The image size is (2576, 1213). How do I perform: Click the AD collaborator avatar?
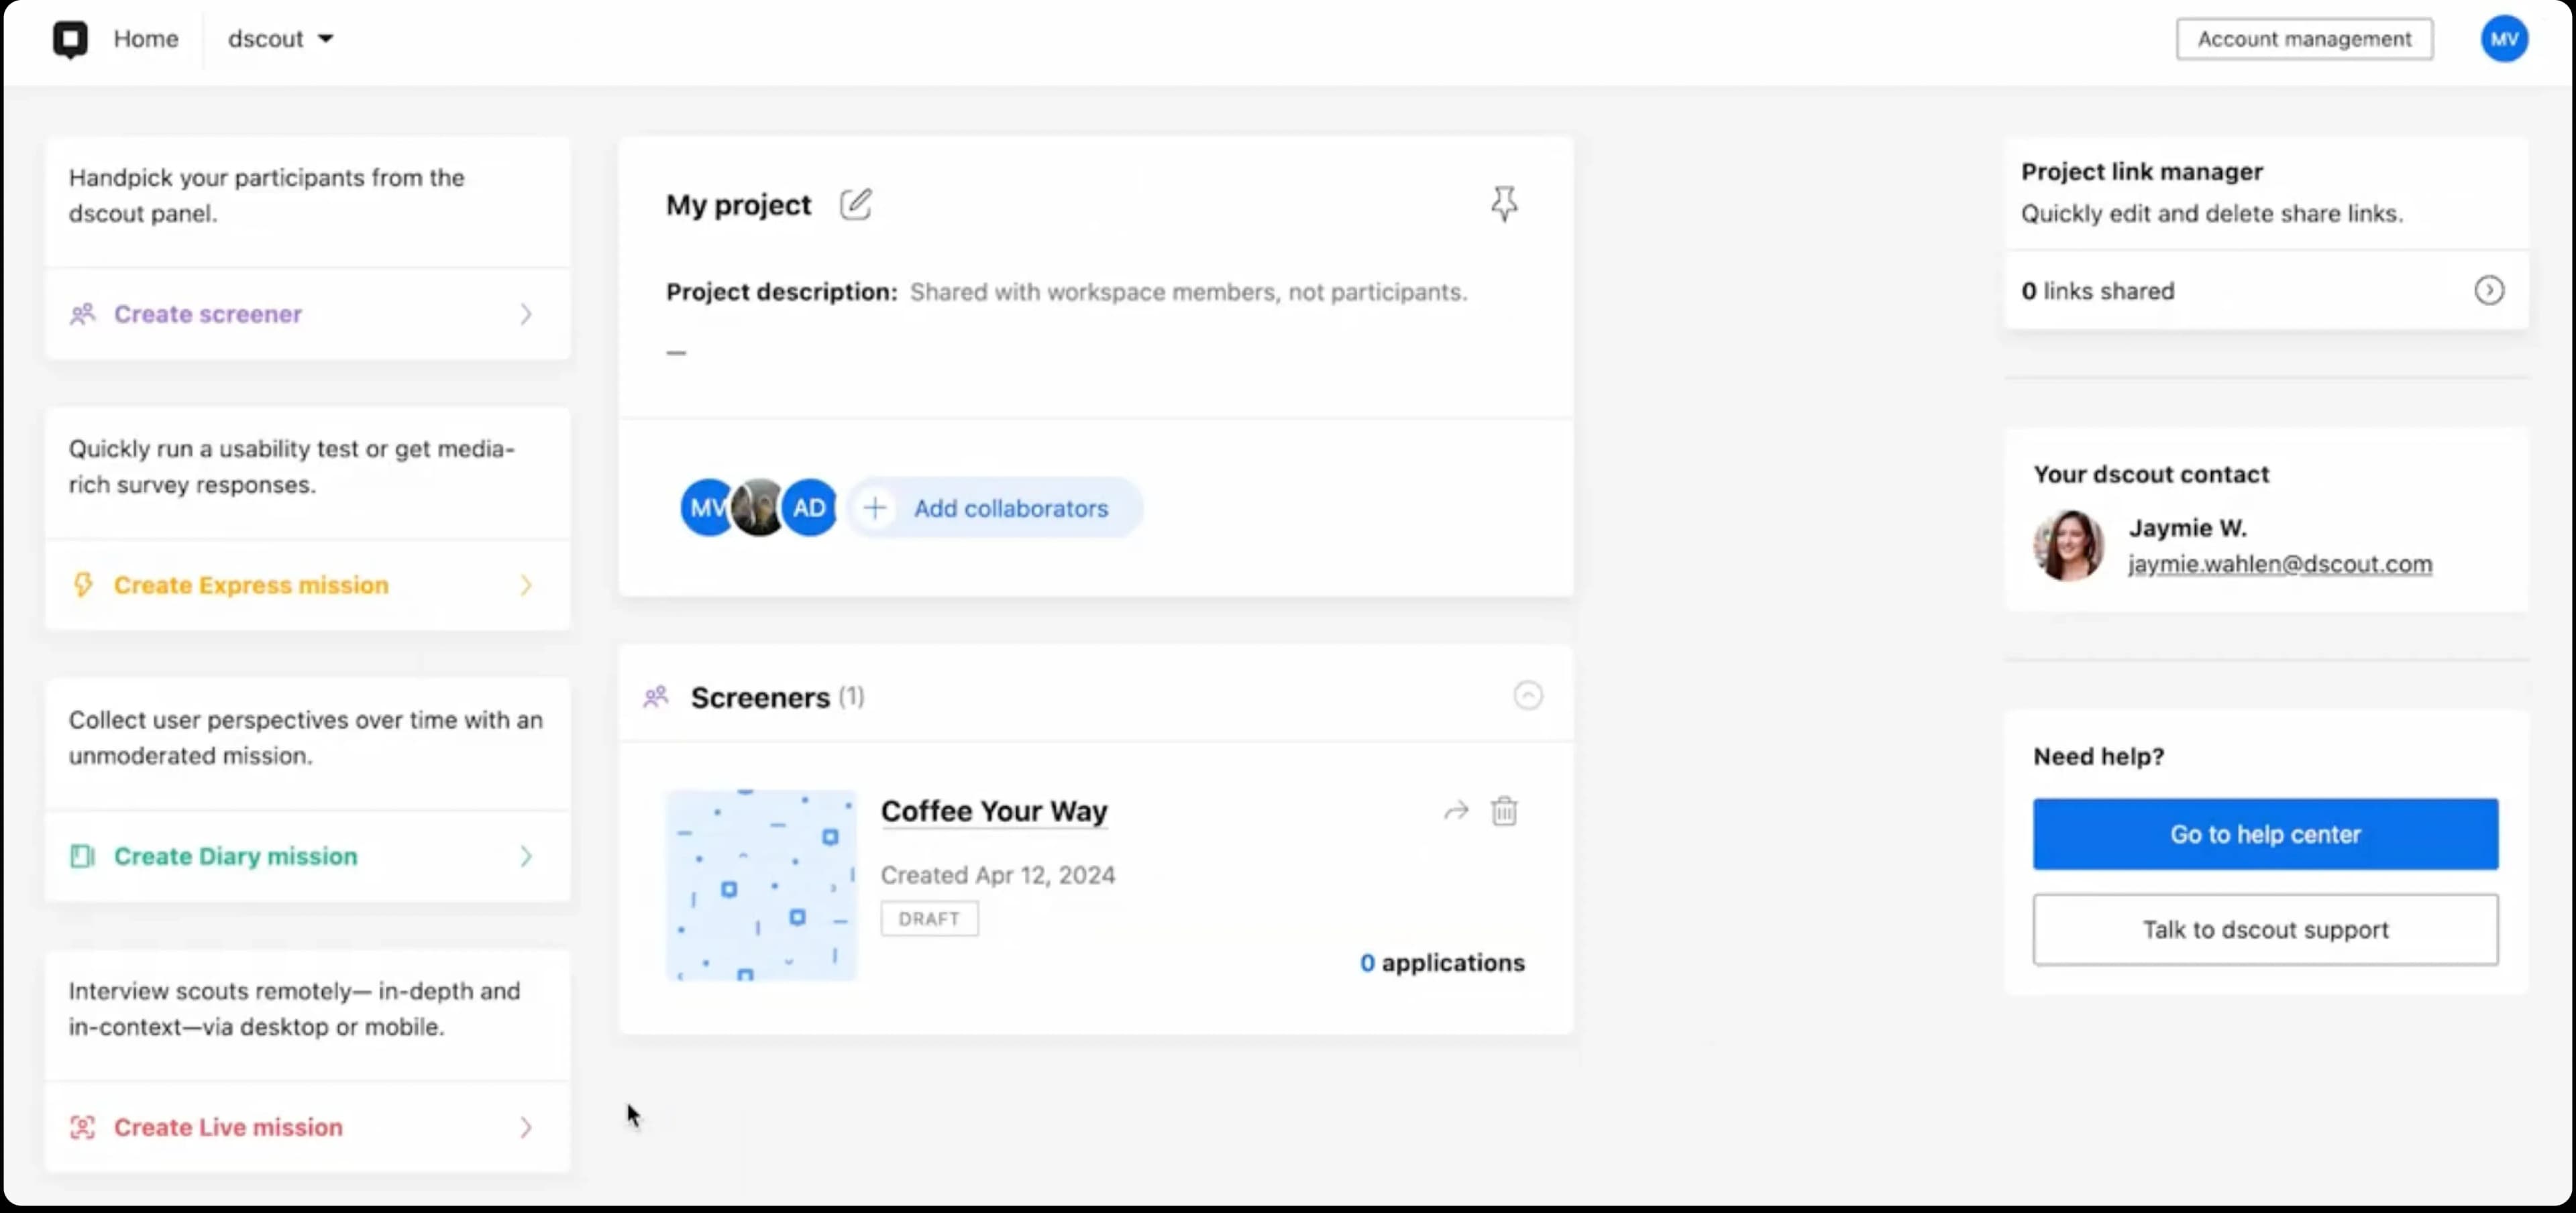tap(809, 508)
